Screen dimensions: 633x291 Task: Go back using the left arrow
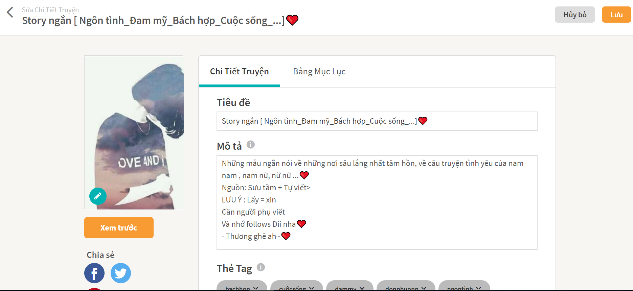(x=10, y=13)
